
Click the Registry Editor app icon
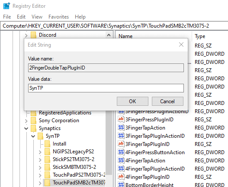[6, 6]
